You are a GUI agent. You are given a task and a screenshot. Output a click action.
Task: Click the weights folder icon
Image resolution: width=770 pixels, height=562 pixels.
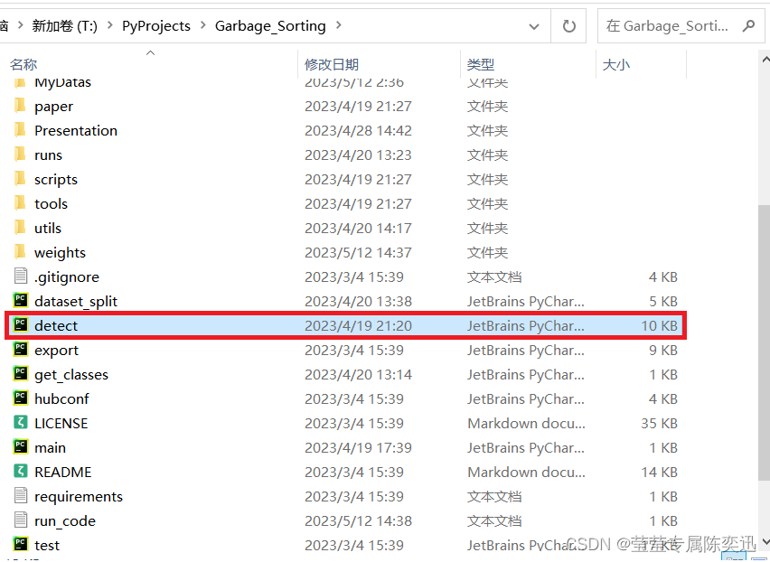[20, 252]
